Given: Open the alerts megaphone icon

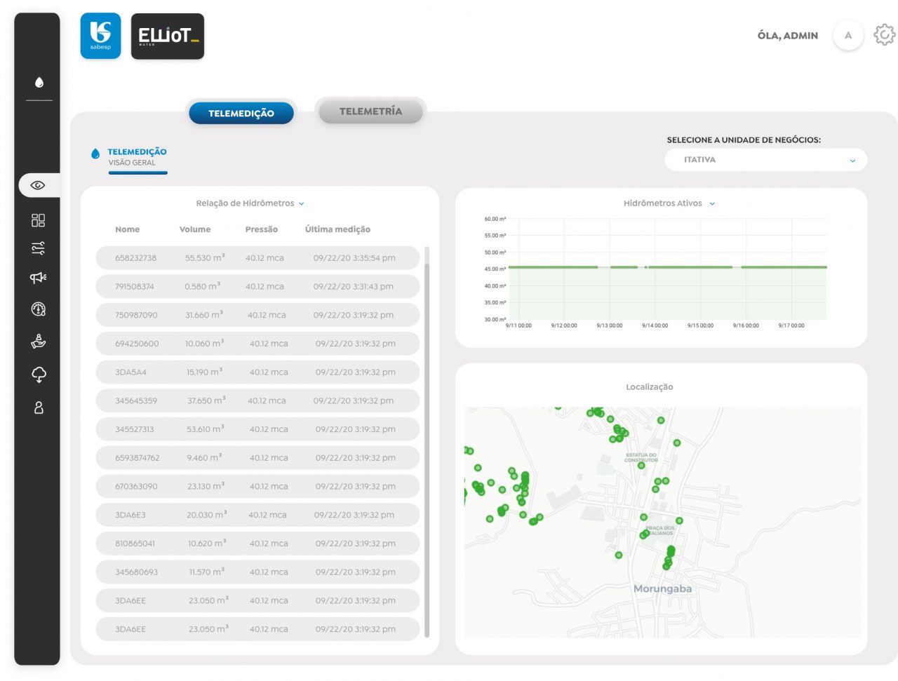Looking at the screenshot, I should [x=39, y=276].
